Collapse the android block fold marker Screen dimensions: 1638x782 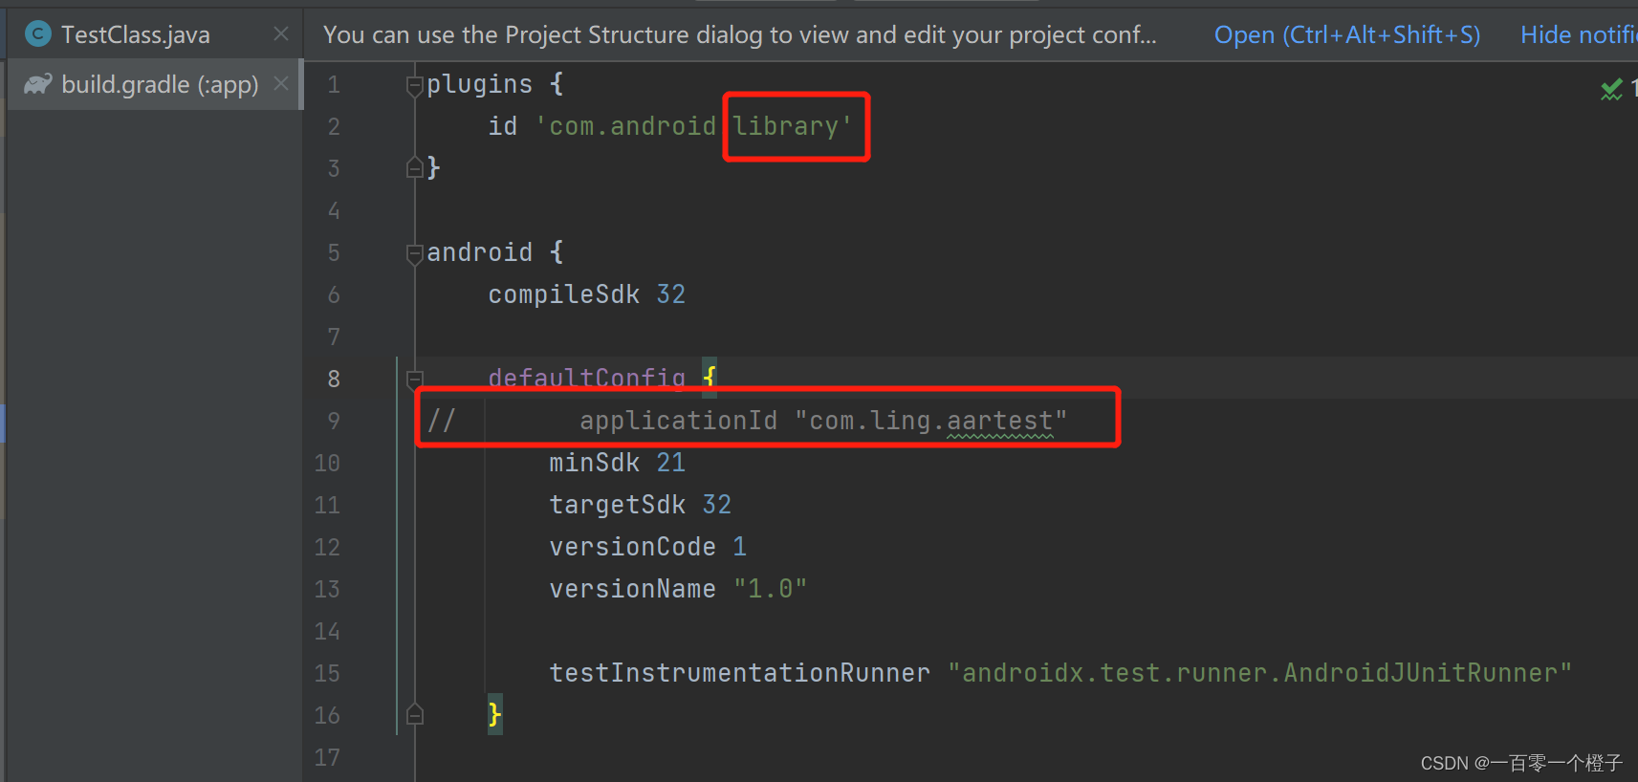point(415,253)
